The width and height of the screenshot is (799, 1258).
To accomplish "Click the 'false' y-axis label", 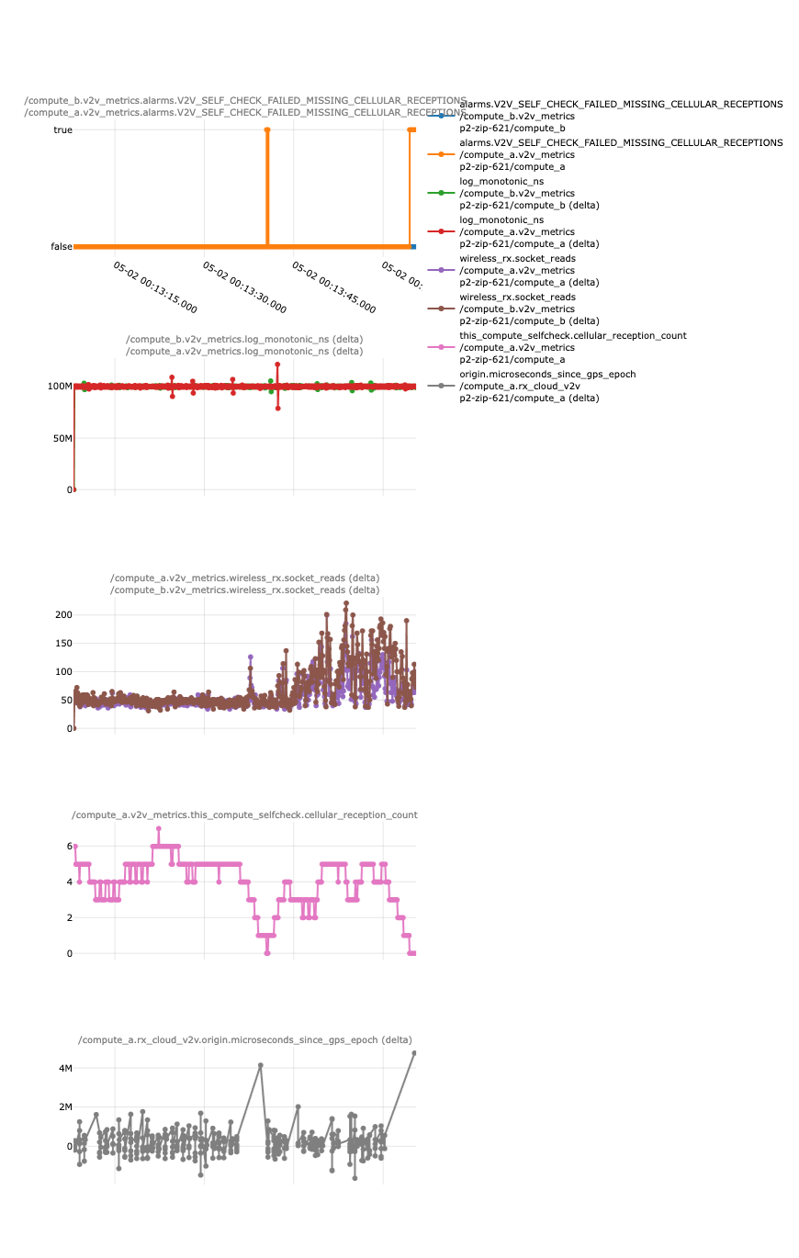I will tap(62, 246).
